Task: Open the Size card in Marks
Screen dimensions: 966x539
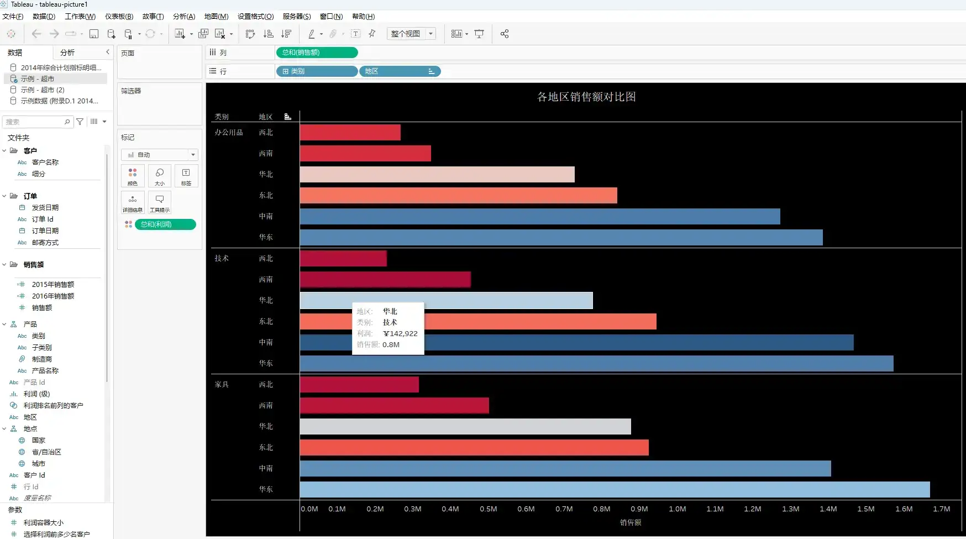Action: tap(160, 176)
